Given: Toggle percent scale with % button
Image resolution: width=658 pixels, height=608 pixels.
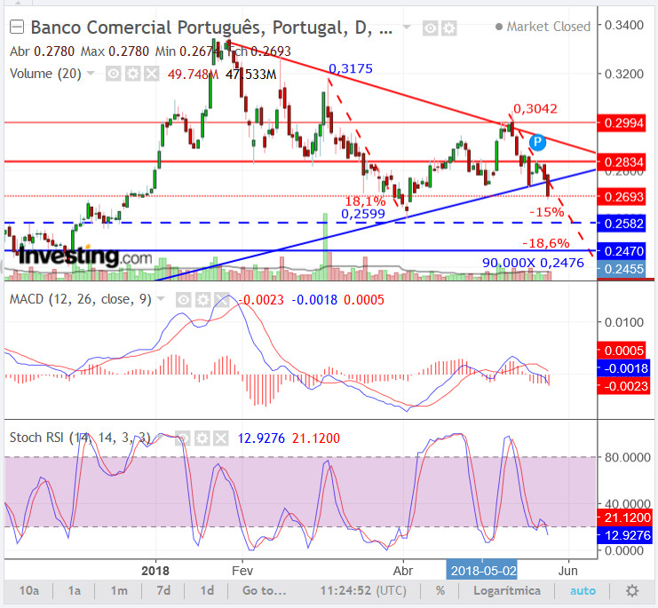Looking at the screenshot, I should [x=440, y=591].
